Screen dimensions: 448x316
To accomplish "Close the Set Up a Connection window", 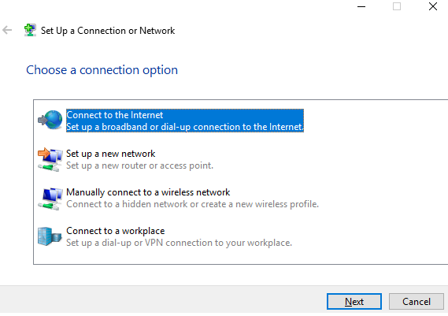I will (x=433, y=6).
